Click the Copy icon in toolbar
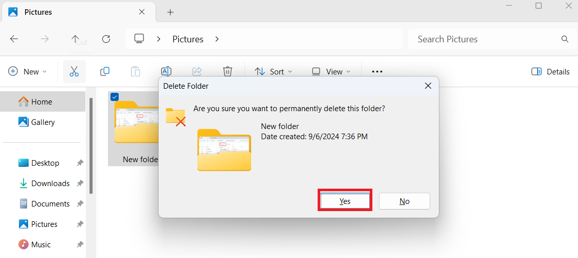The image size is (578, 258). pos(105,71)
